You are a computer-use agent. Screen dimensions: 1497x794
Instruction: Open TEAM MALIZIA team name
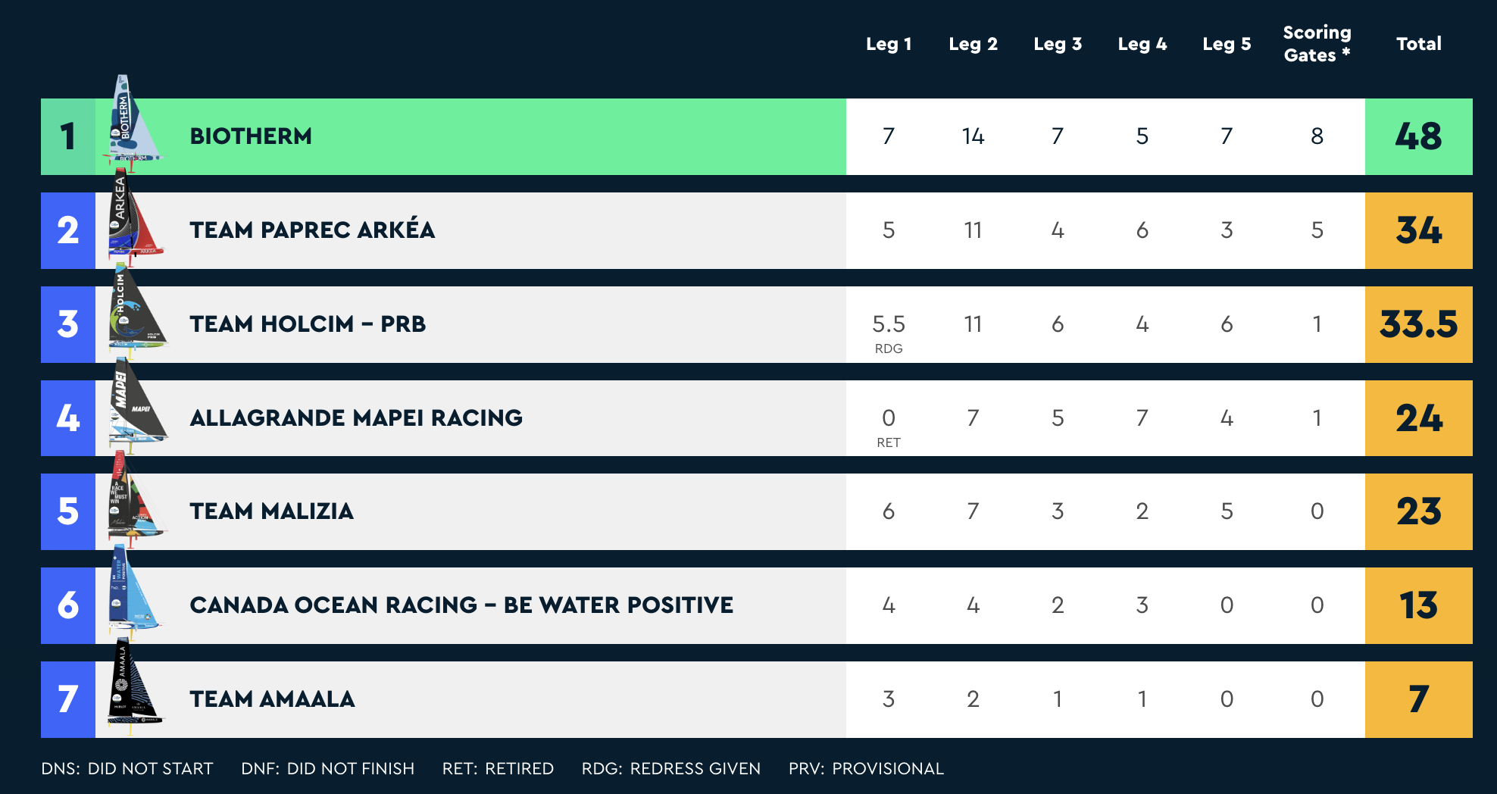[x=271, y=511]
